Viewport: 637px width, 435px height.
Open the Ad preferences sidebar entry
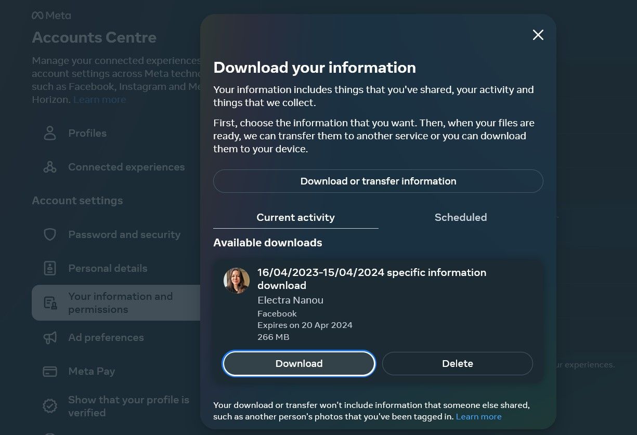point(106,337)
